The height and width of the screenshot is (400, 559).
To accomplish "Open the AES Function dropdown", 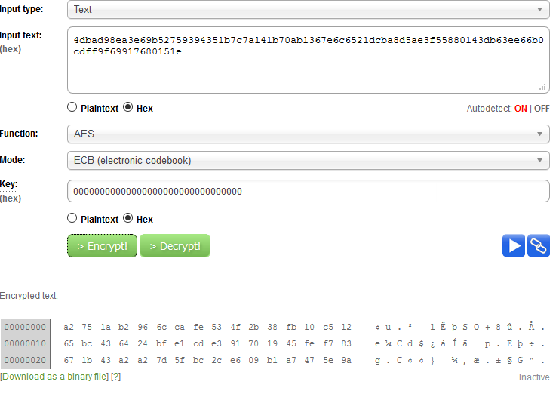I will tap(308, 134).
